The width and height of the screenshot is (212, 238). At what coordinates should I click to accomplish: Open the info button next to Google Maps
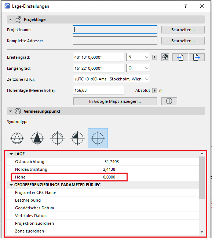pyautogui.click(x=169, y=101)
